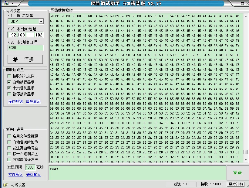
Task: Click the 发送 send button
Action: tap(237, 173)
